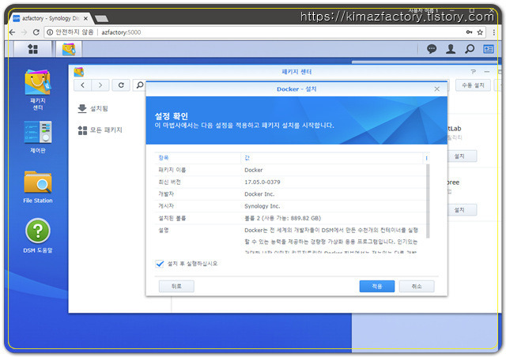
Task: Open File Station desktop icon
Action: [x=38, y=187]
